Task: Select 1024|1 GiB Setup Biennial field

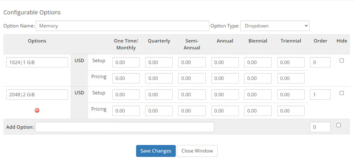Action: point(258,62)
